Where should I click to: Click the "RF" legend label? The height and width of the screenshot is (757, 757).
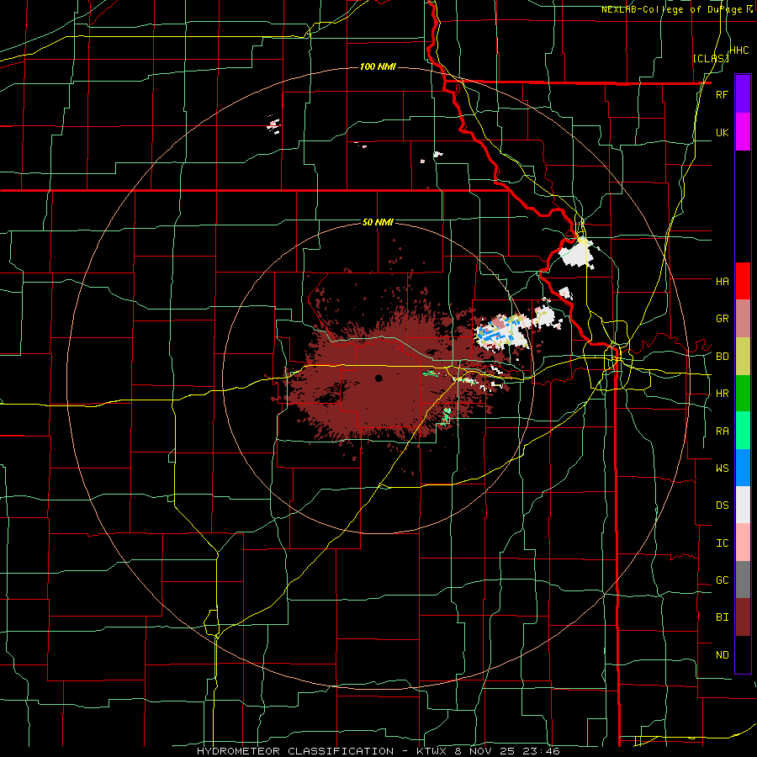click(x=722, y=94)
